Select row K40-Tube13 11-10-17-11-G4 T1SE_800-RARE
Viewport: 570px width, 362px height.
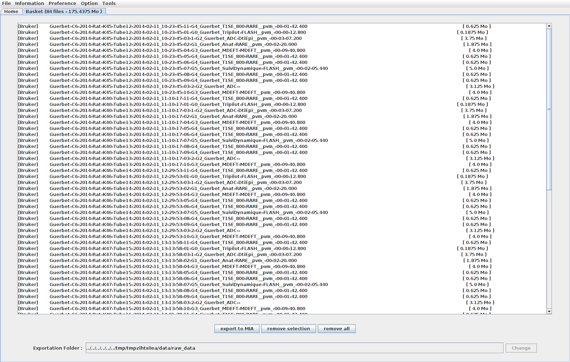282,98
